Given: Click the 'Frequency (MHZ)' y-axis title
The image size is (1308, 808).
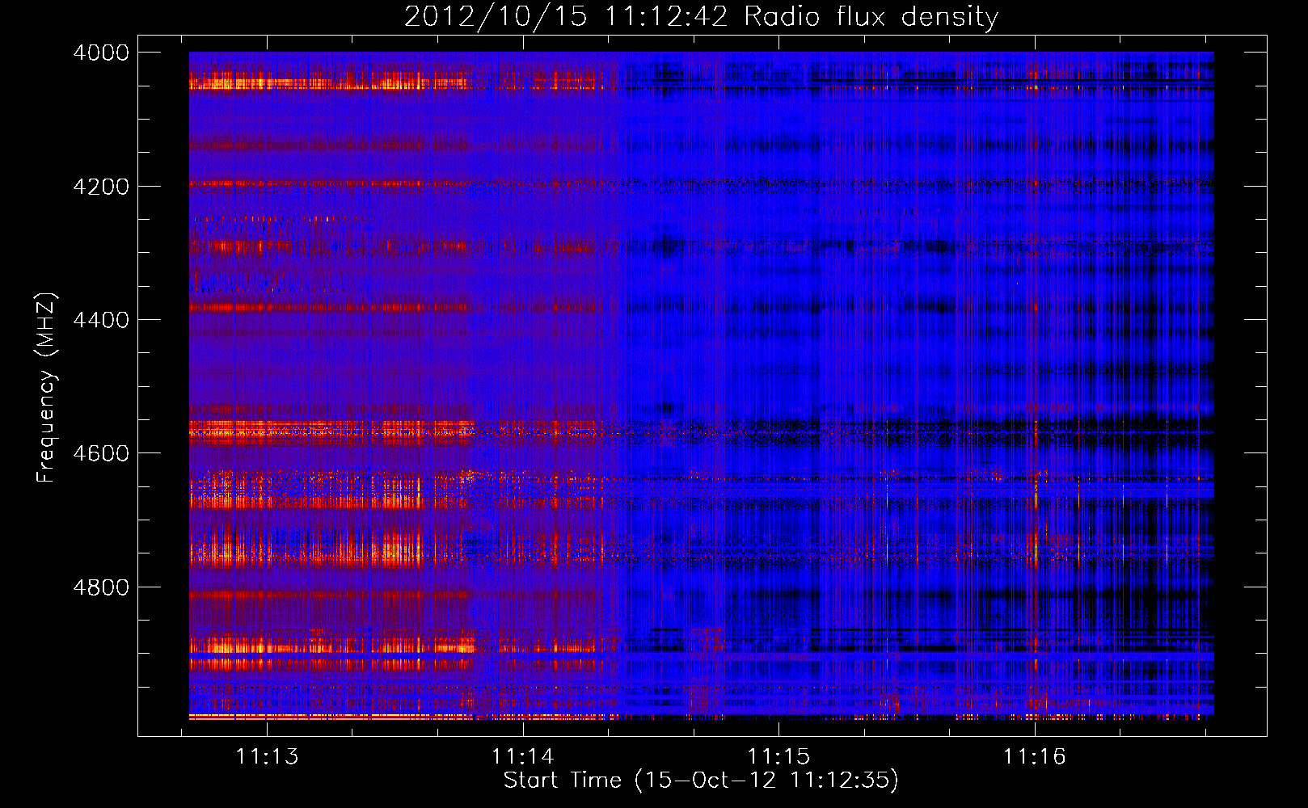Looking at the screenshot, I should 47,388.
